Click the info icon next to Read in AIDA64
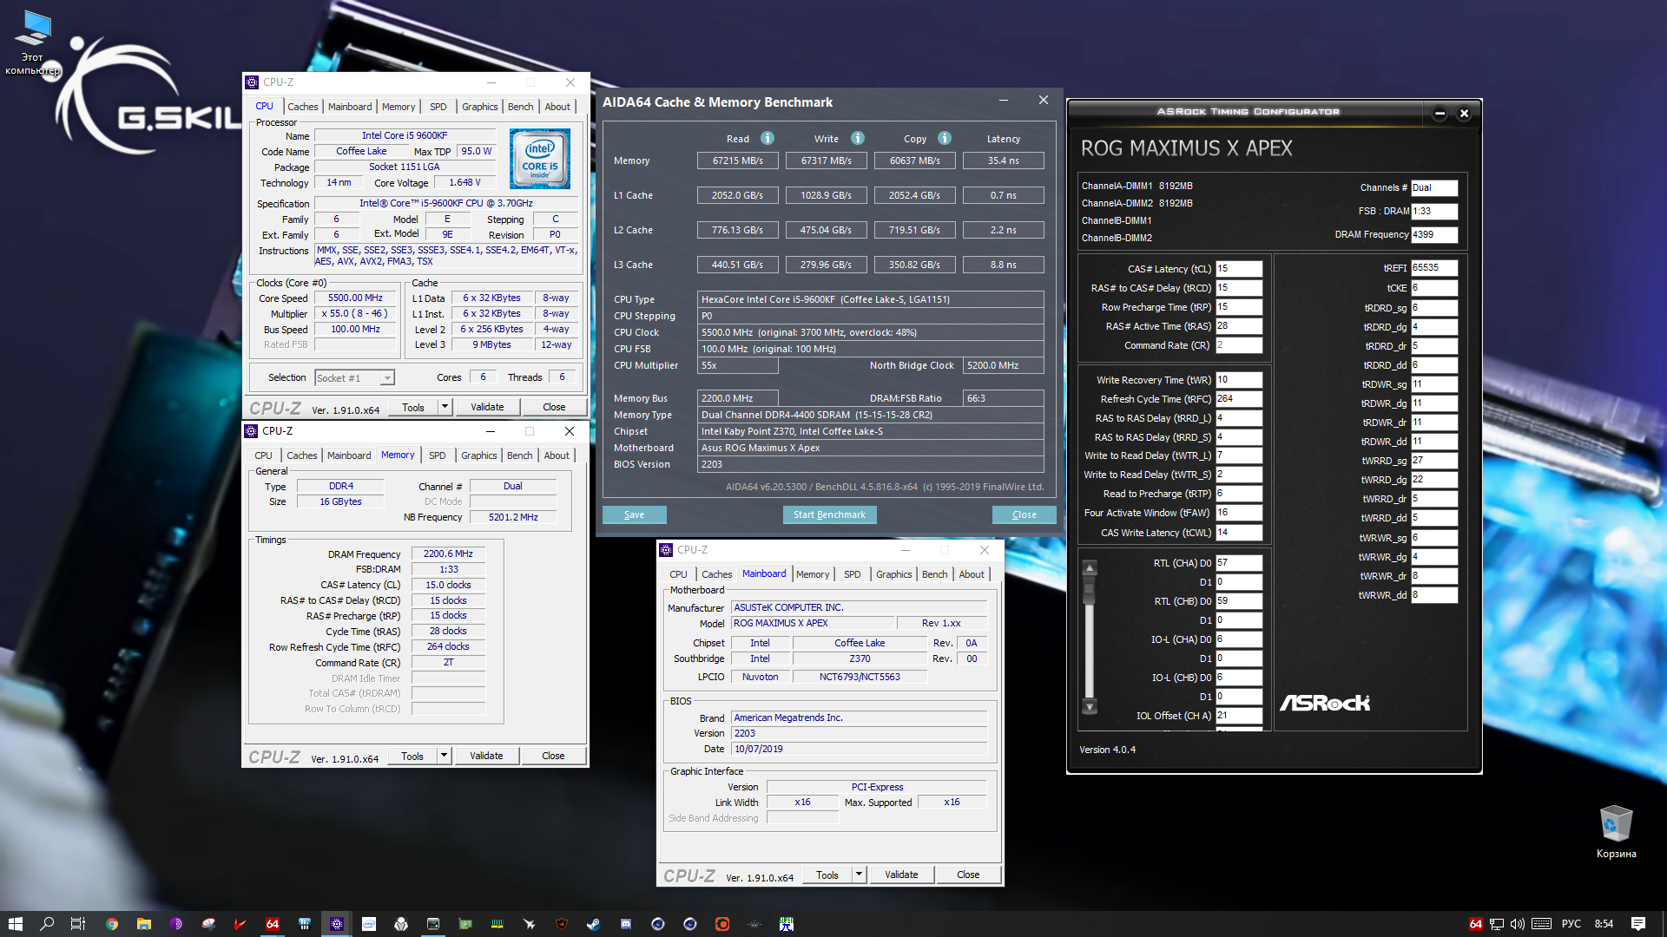The image size is (1667, 937). coord(768,138)
